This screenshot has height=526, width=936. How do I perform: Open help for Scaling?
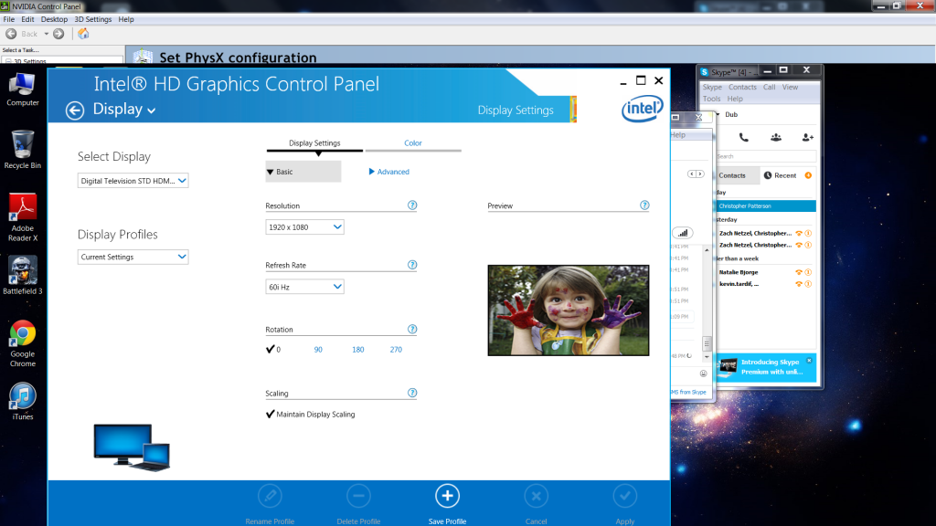(x=412, y=393)
